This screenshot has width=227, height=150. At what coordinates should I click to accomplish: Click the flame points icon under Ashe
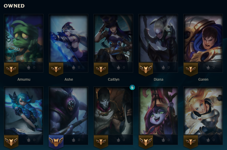[x=73, y=67]
